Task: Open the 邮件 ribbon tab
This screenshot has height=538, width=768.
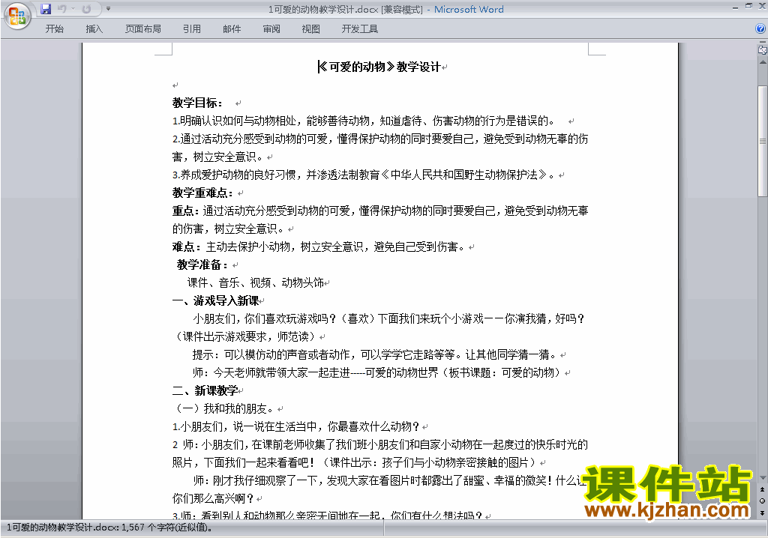Action: [232, 29]
